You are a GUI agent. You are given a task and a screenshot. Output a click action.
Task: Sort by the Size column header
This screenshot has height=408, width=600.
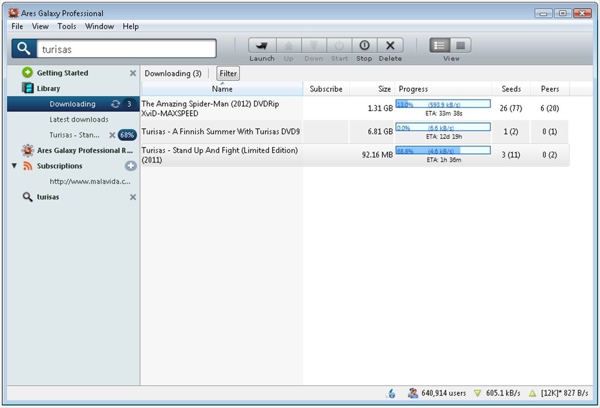click(x=372, y=88)
